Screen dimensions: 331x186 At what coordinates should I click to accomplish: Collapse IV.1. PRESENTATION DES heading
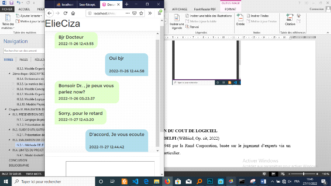tap(9, 114)
